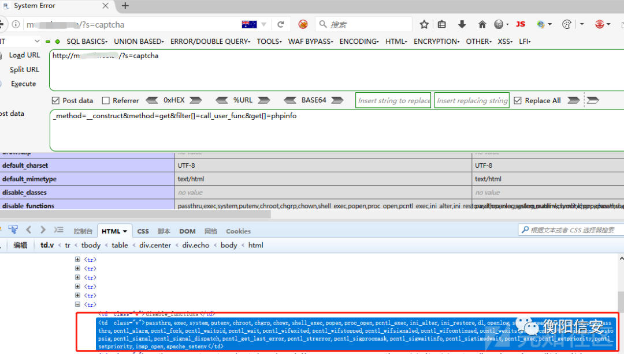The height and width of the screenshot is (354, 624).
Task: Click the cookie manager toolbar icon
Action: click(x=567, y=24)
